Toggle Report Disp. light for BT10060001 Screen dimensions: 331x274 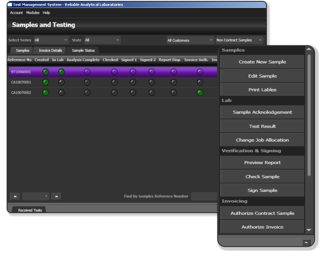tap(174, 72)
